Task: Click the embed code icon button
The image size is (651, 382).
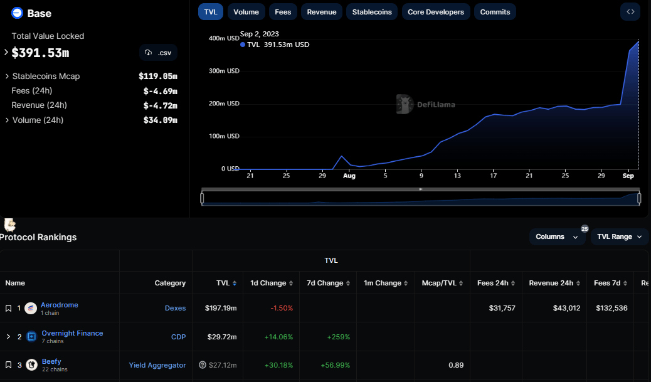Action: pos(630,11)
